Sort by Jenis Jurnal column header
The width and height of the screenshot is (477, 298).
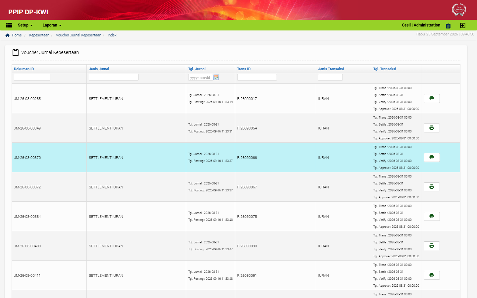click(99, 69)
